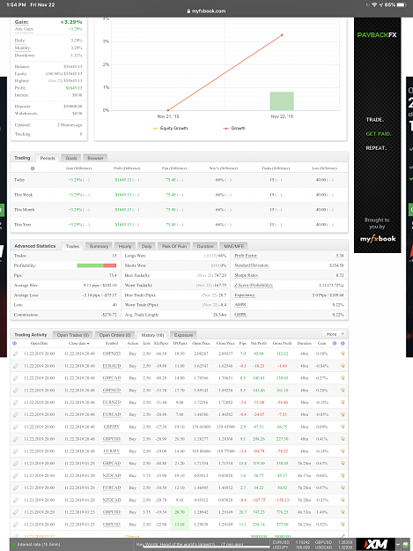The height and width of the screenshot is (551, 413).
Task: Click the lock icon beside myfxbook.com
Action: tap(188, 11)
